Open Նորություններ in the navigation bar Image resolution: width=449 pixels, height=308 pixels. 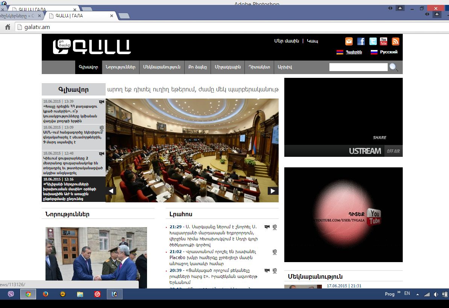(x=121, y=67)
